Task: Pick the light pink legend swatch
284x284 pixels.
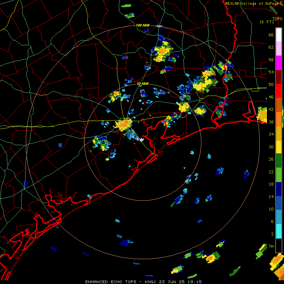Action: click(x=279, y=49)
